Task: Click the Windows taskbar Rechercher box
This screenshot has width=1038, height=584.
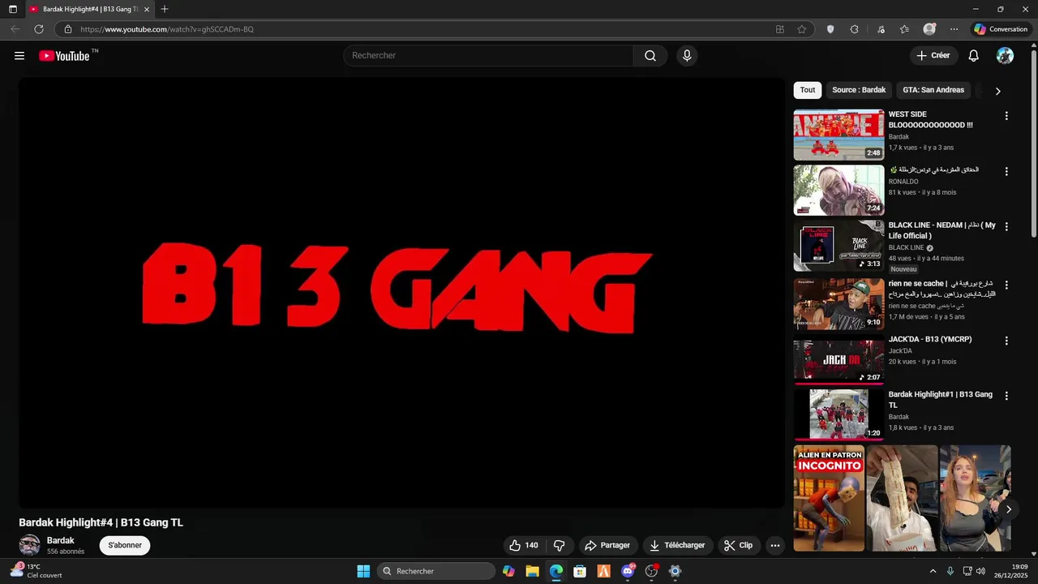Action: 436,571
